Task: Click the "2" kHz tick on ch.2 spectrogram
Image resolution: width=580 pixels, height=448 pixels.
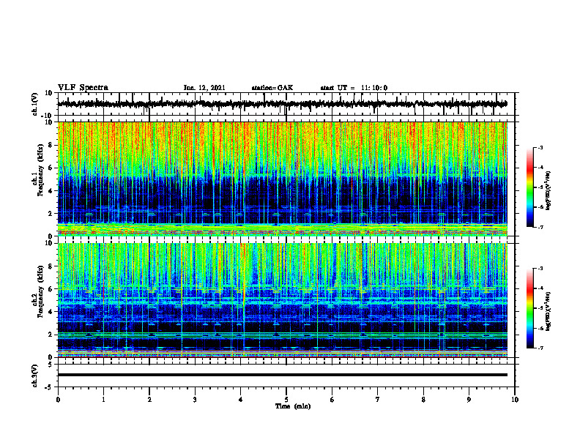Action: (51, 335)
